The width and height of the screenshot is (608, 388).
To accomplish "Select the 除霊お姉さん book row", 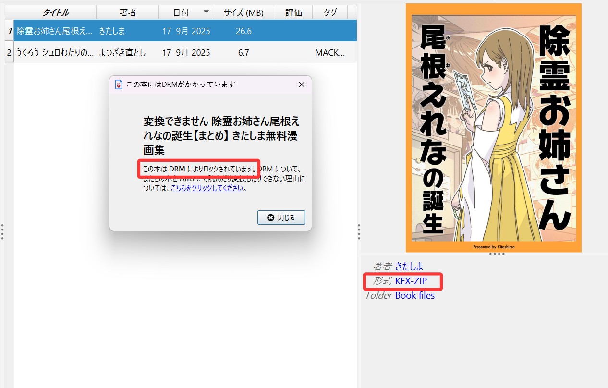I will [54, 31].
